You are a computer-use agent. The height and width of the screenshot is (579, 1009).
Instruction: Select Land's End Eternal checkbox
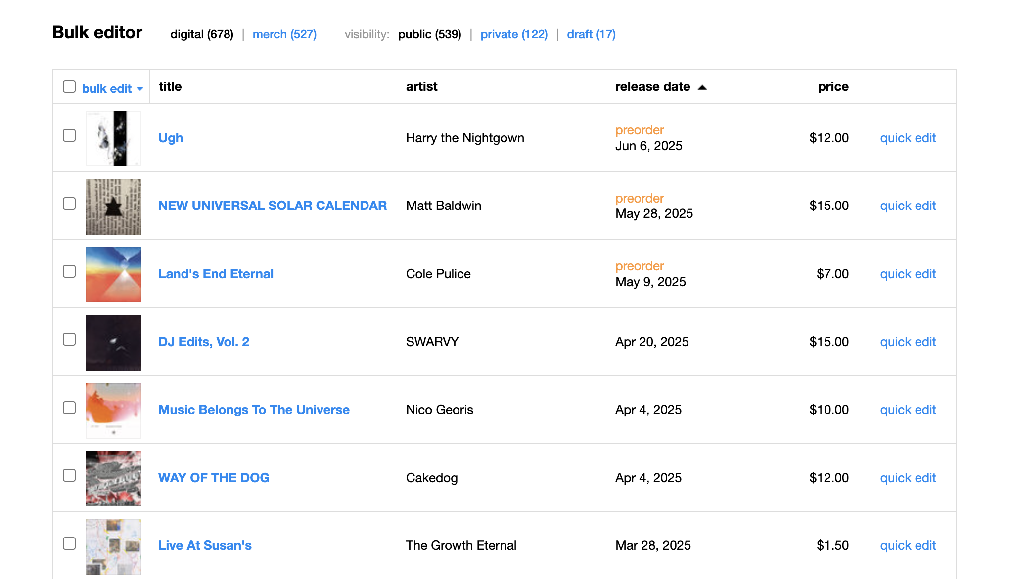(x=69, y=271)
